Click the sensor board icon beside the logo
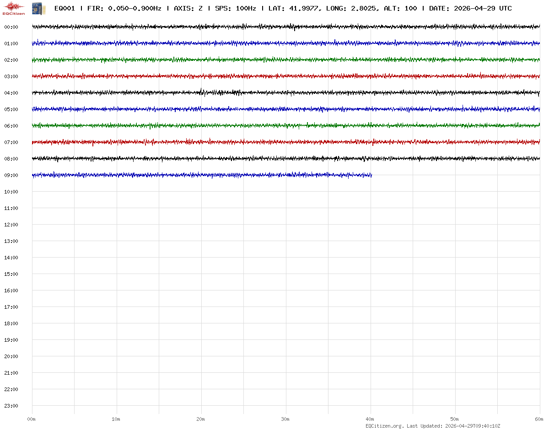The width and height of the screenshot is (549, 430). [x=38, y=8]
